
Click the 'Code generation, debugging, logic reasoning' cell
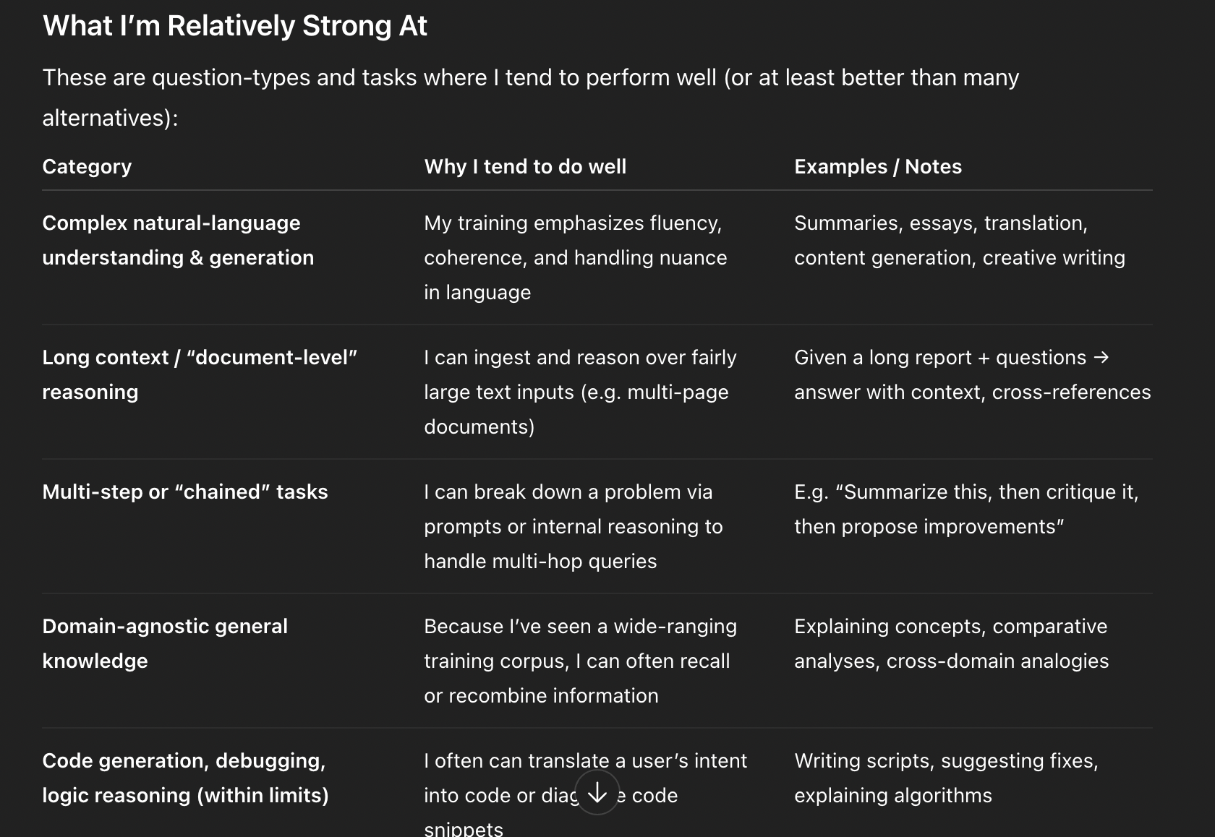pos(185,778)
